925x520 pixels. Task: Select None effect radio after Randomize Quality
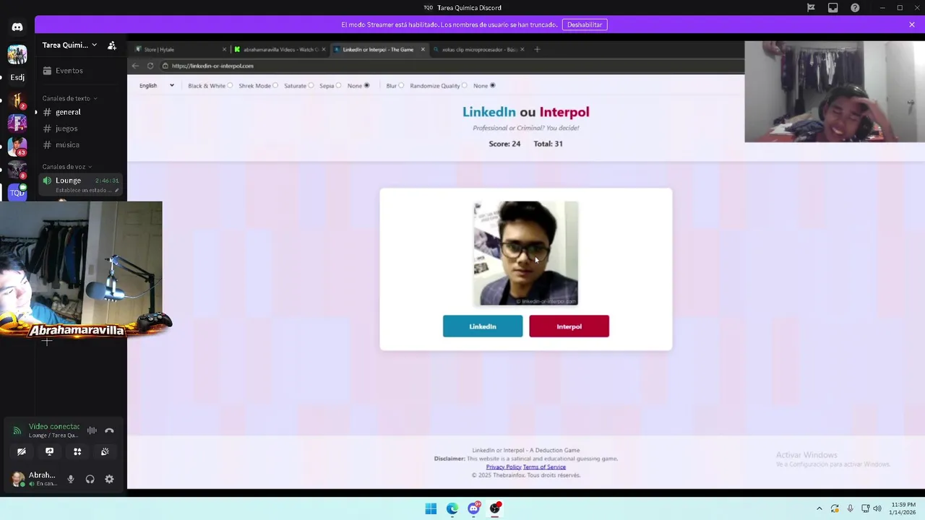coord(493,85)
